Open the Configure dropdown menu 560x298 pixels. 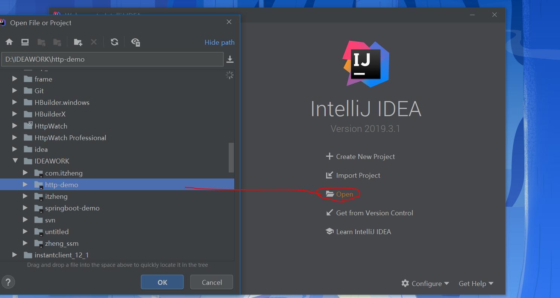click(x=425, y=283)
